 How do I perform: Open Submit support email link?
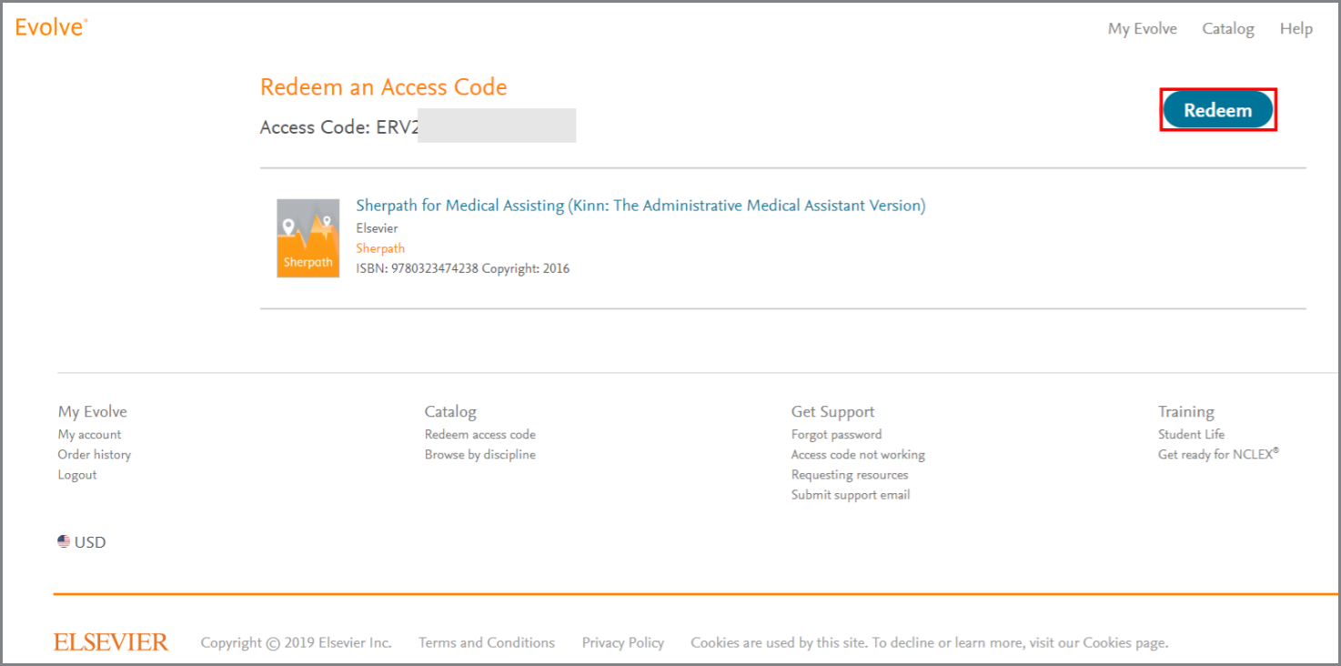coord(851,495)
